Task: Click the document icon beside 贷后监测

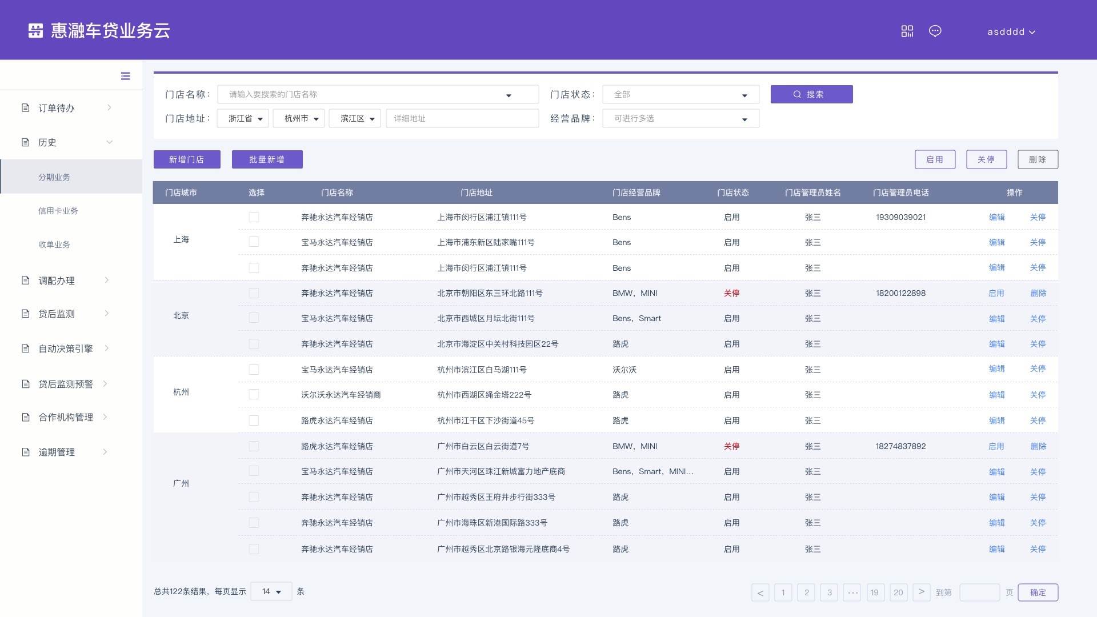Action: point(25,314)
